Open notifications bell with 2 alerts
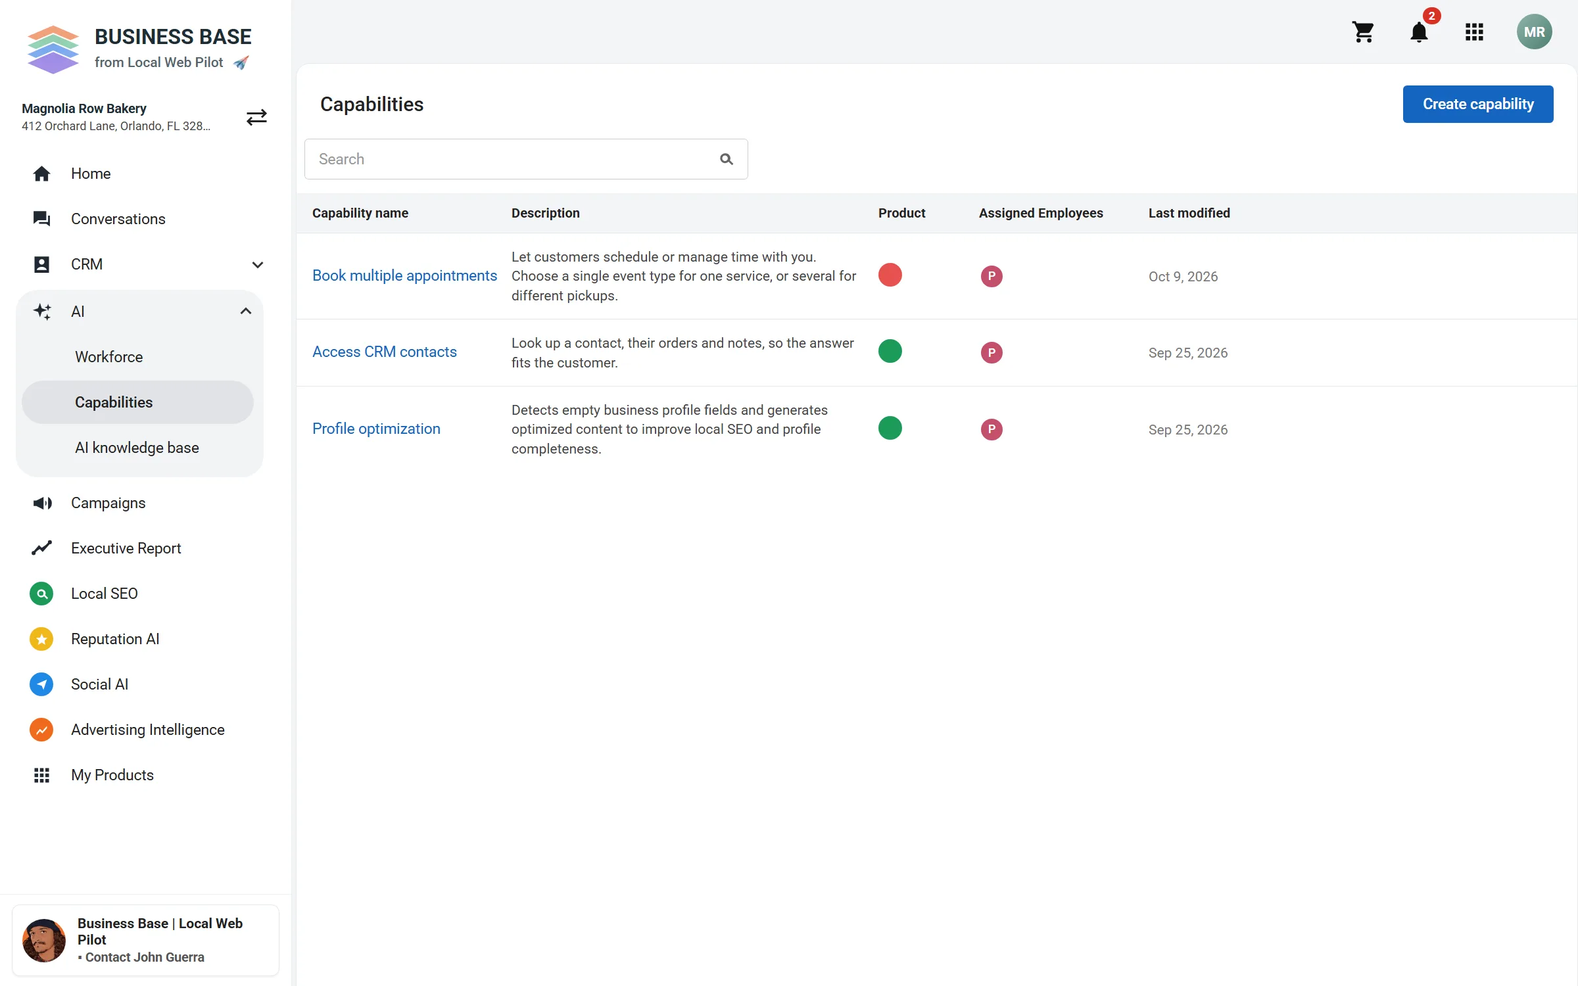1578x986 pixels. point(1420,32)
